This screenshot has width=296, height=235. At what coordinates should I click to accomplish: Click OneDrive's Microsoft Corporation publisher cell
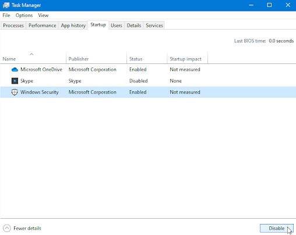93,69
